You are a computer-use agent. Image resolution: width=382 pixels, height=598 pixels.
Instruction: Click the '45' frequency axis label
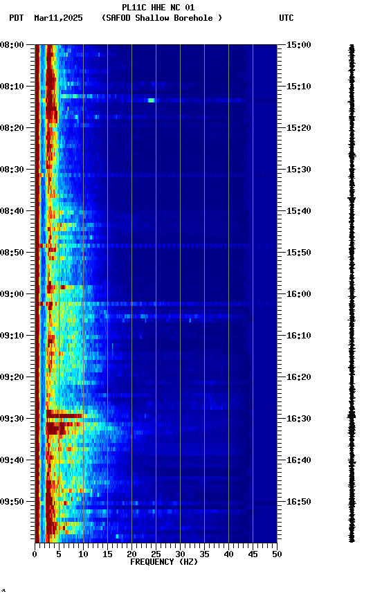coord(253,554)
